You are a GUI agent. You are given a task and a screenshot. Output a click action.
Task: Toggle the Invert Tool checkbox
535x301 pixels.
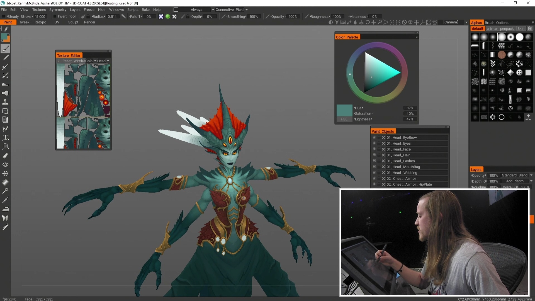tap(55, 16)
